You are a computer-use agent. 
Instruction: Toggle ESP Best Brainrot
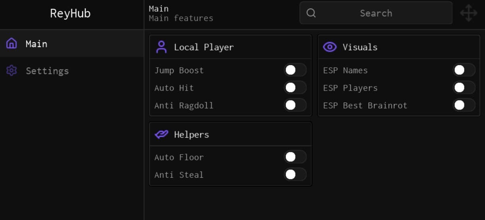pyautogui.click(x=464, y=105)
